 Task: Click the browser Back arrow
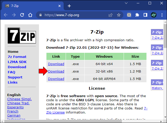pos(6,15)
